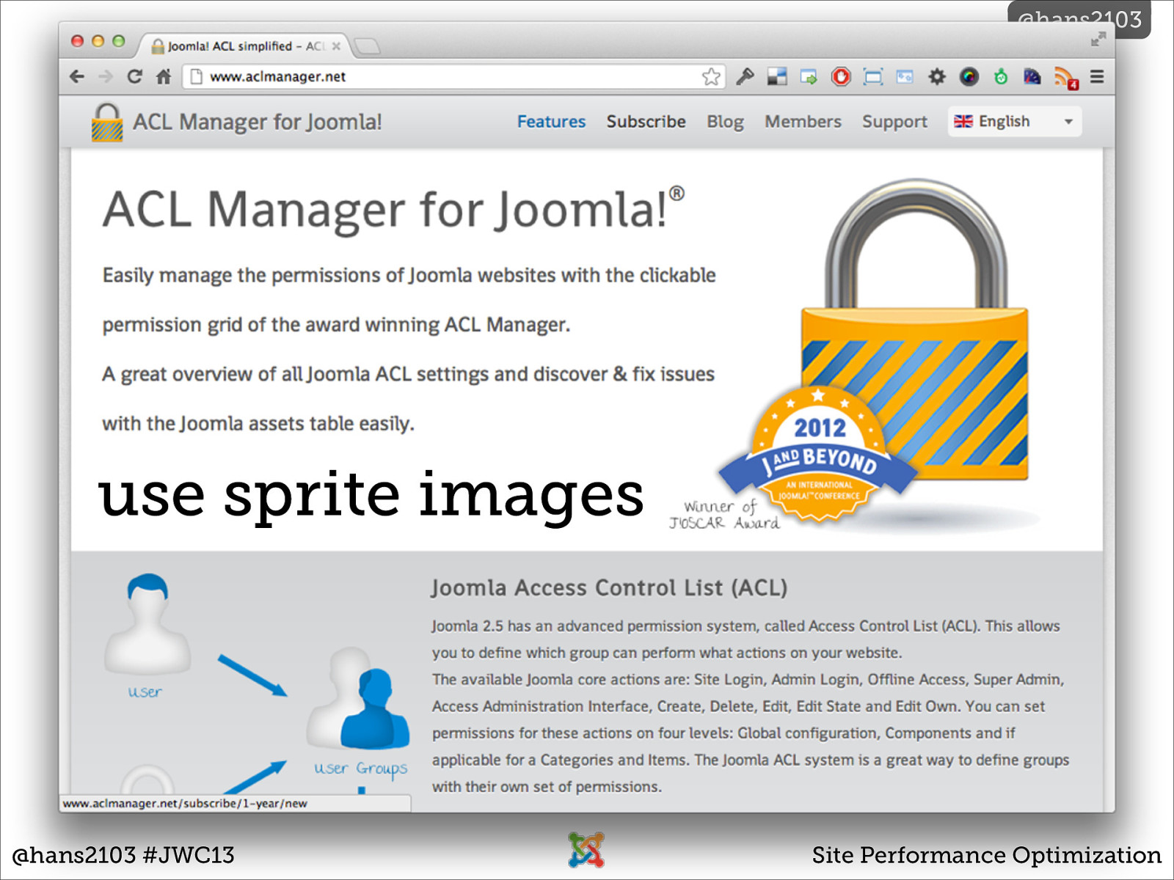1174x880 pixels.
Task: Click the blue window screenshot extension icon
Action: [905, 76]
